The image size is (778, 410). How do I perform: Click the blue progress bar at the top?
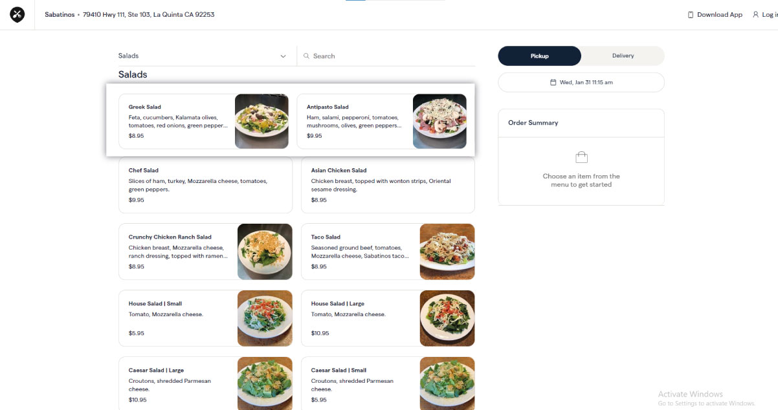pos(356,2)
